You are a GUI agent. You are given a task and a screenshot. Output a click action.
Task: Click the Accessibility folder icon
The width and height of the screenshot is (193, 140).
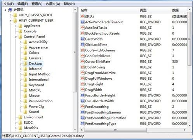point(26,42)
